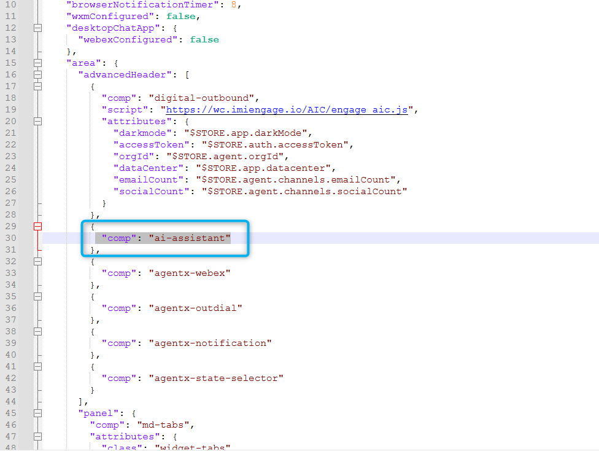Click the "webexConfigured" false value
Screen dimensions: 599x451
[x=204, y=39]
